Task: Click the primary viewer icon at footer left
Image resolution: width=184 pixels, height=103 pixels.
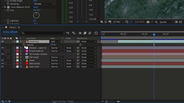Action: click(x=102, y=22)
